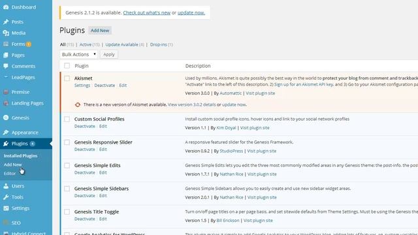
Task: Click the Plugins plug icon
Action: click(6, 144)
